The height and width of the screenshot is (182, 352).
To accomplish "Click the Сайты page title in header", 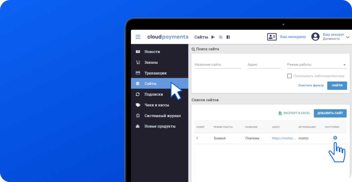I will 201,37.
